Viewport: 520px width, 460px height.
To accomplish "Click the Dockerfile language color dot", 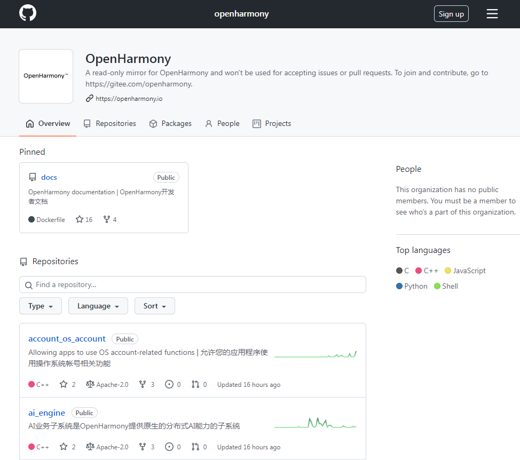I will click(31, 219).
